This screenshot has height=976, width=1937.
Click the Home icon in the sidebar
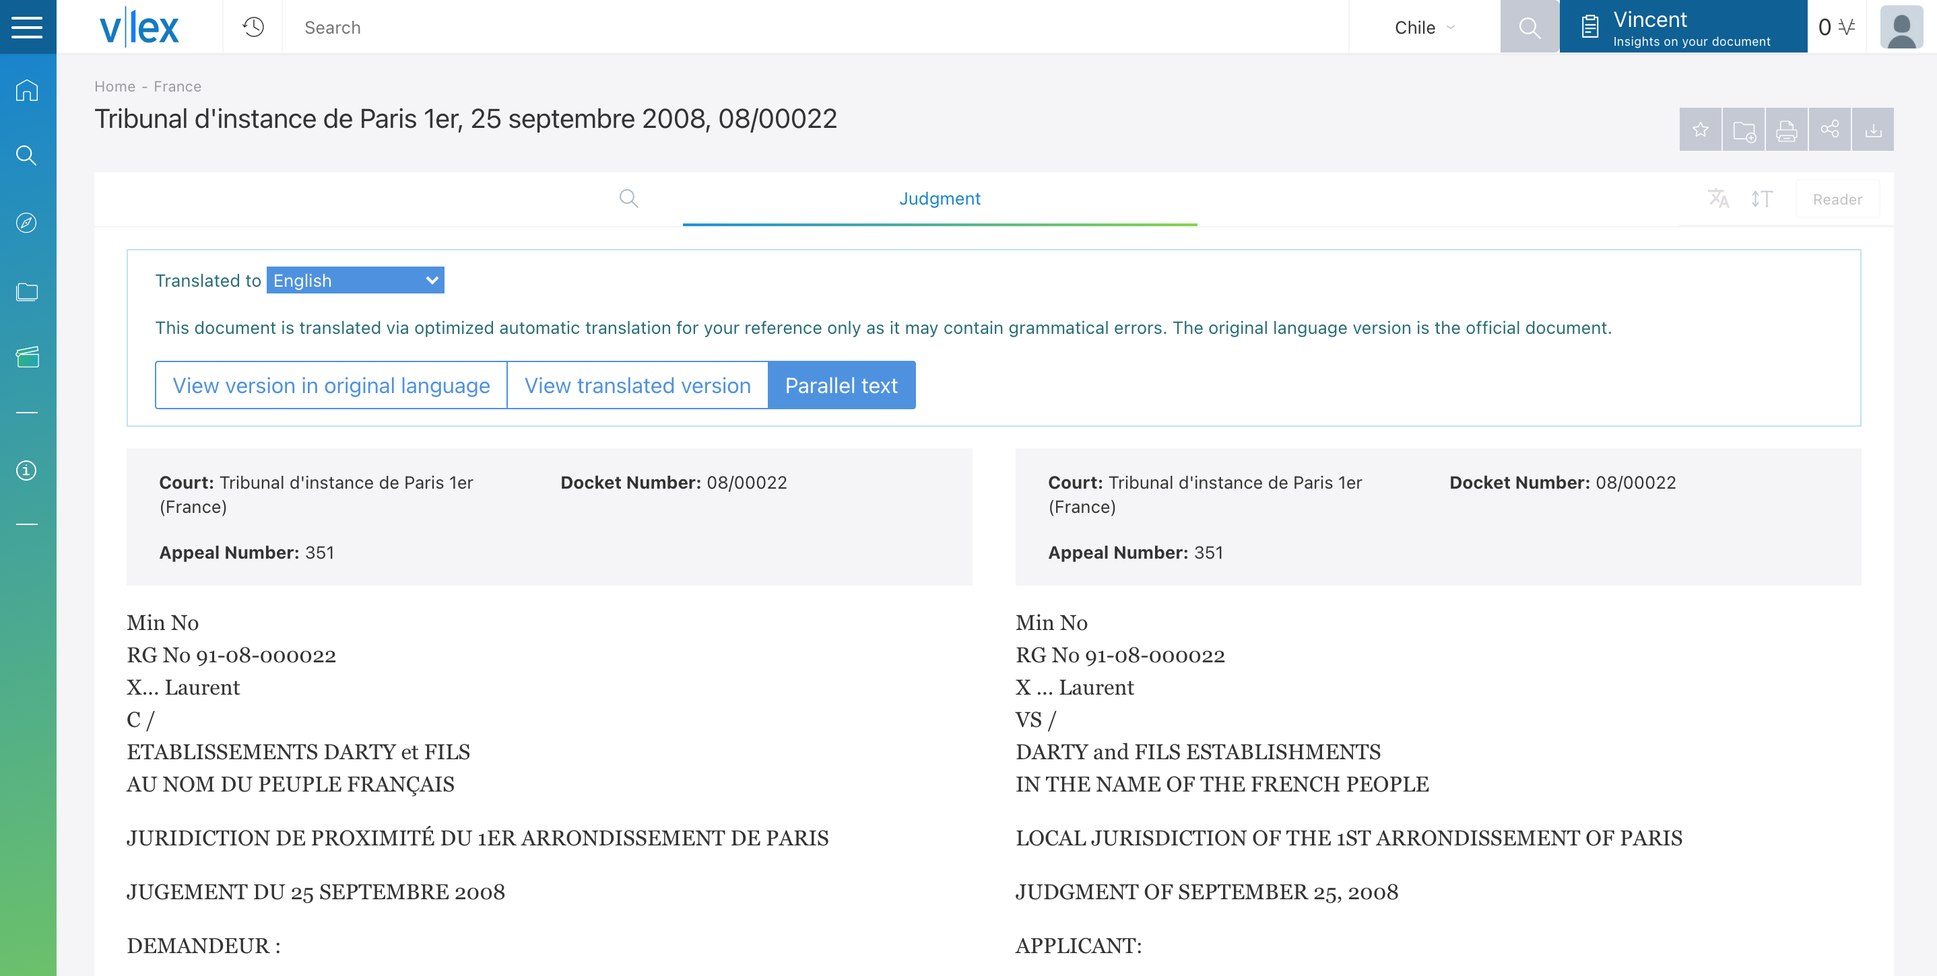tap(27, 90)
